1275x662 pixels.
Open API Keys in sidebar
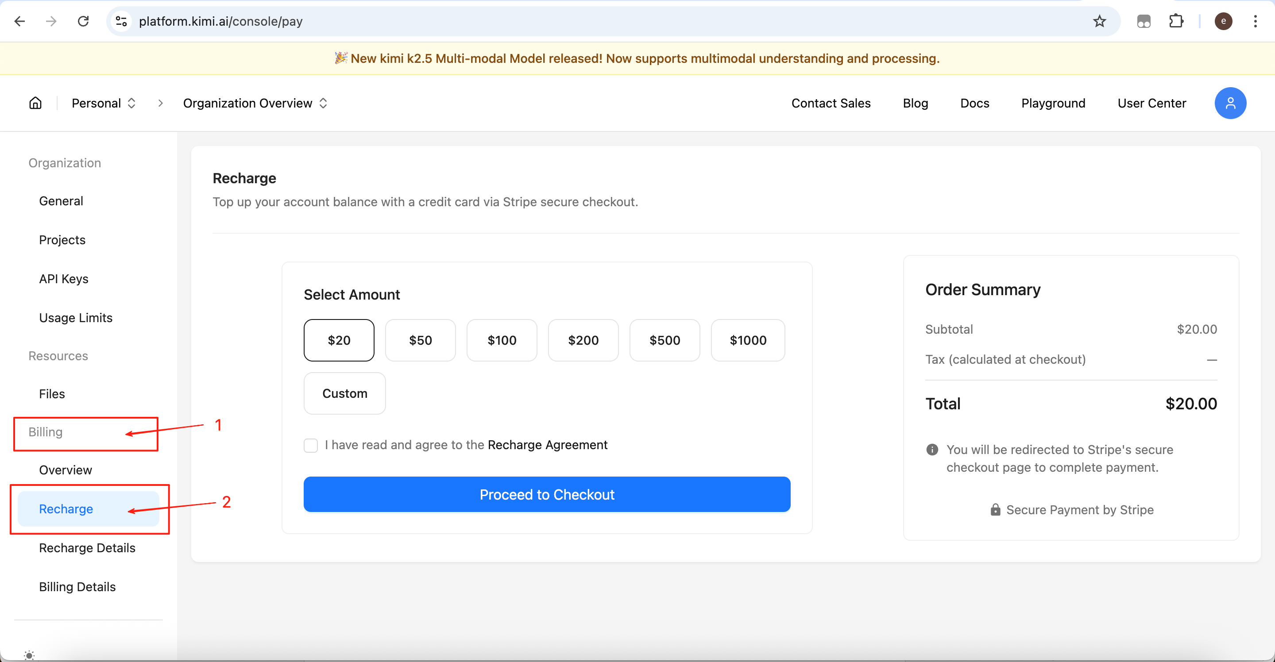point(63,278)
